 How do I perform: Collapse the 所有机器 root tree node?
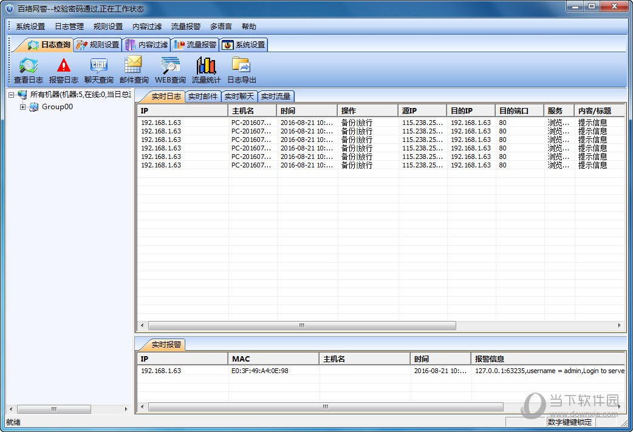11,95
